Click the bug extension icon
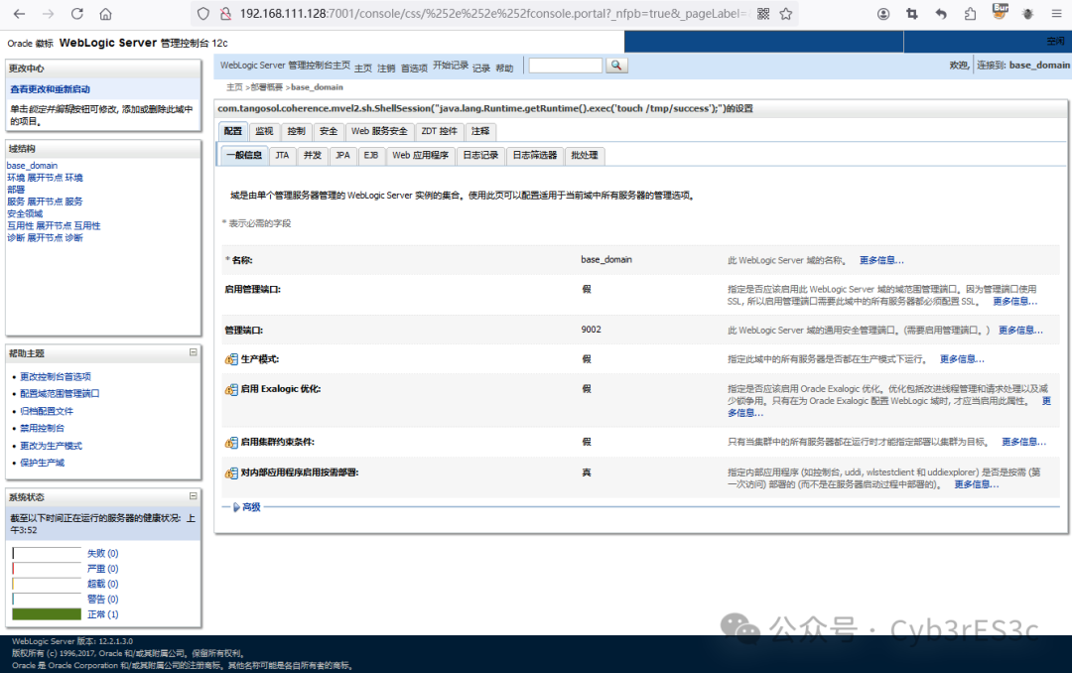The width and height of the screenshot is (1072, 673). [1027, 14]
